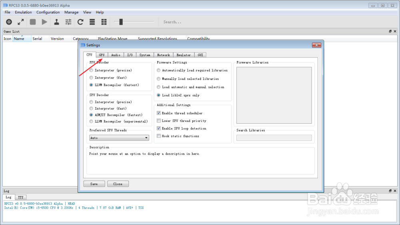400x225 pixels.
Task: Click the Compatibility column header
Action: click(x=198, y=38)
